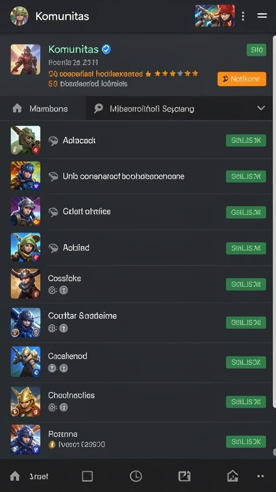Open the three-dot menu in header
Image resolution: width=276 pixels, height=492 pixels.
(243, 16)
